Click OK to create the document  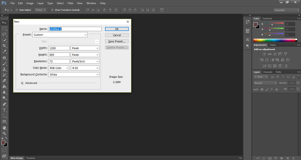click(x=117, y=29)
